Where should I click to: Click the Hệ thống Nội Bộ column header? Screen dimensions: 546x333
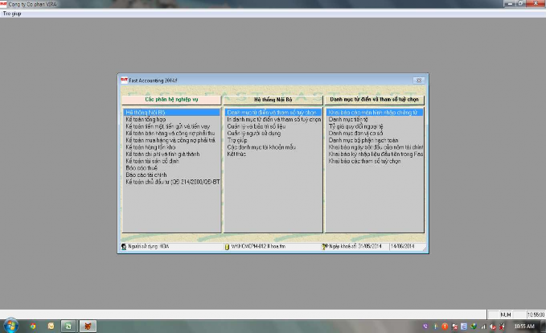click(272, 99)
